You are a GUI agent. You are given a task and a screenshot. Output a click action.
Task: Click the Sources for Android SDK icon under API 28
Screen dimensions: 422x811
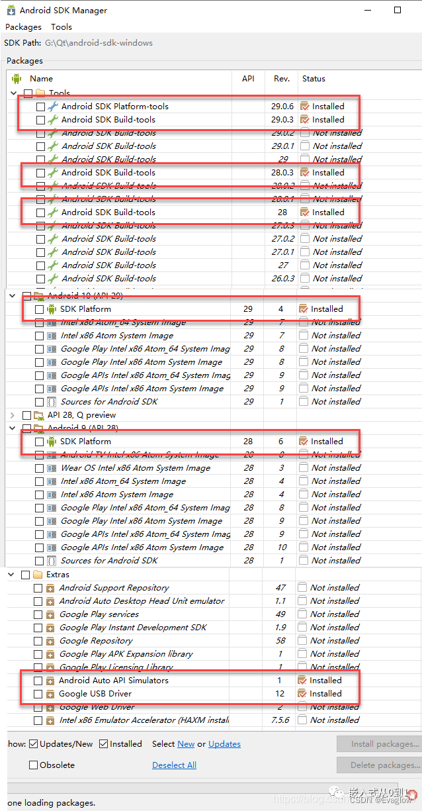pyautogui.click(x=52, y=560)
